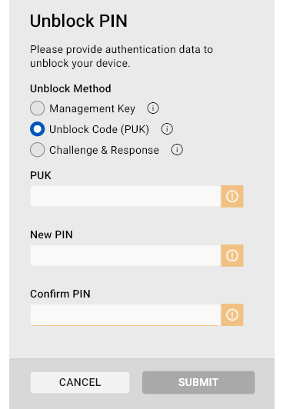The image size is (283, 409).
Task: Focus the PUK input field
Action: (x=125, y=196)
